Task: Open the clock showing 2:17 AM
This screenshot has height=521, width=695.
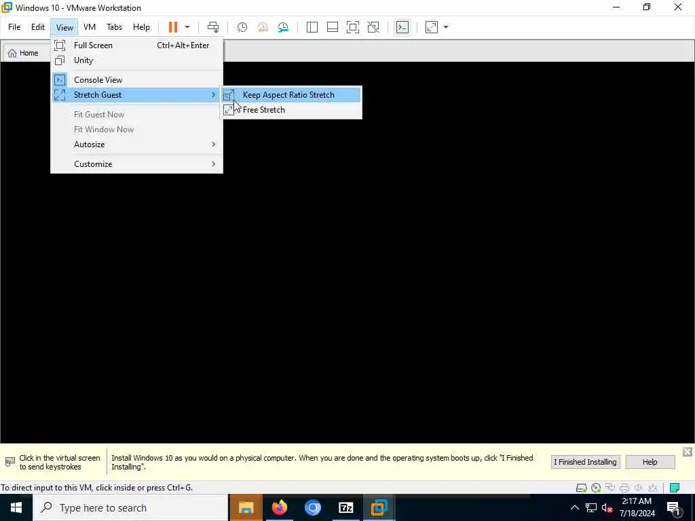Action: pyautogui.click(x=637, y=507)
